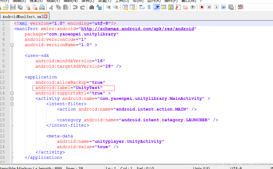Toggle word wrap
The width and height of the screenshot is (273, 169).
142,7
